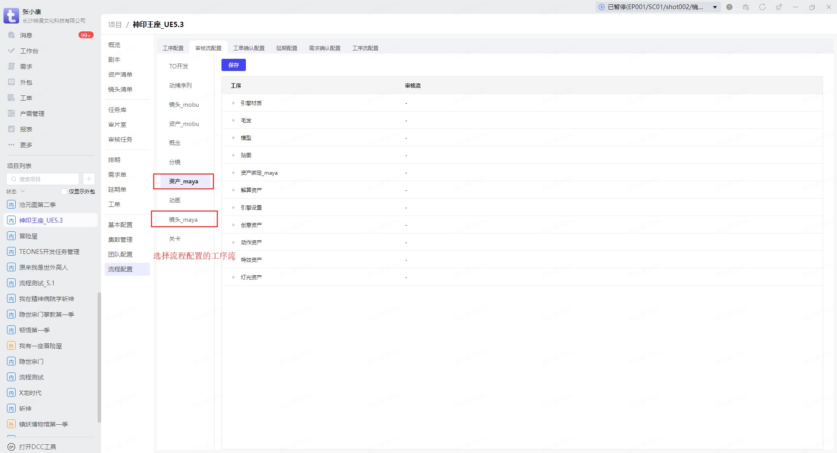
Task: Switch to the 延期配置 tab
Action: (286, 48)
